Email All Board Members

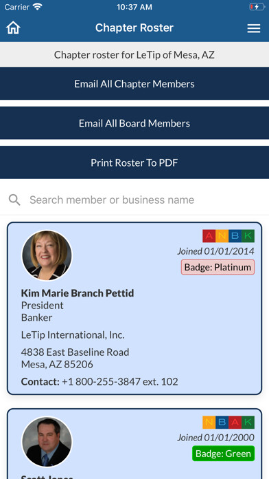pyautogui.click(x=134, y=123)
